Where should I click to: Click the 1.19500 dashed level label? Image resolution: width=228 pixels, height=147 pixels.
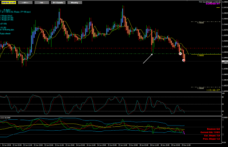pos(201,23)
